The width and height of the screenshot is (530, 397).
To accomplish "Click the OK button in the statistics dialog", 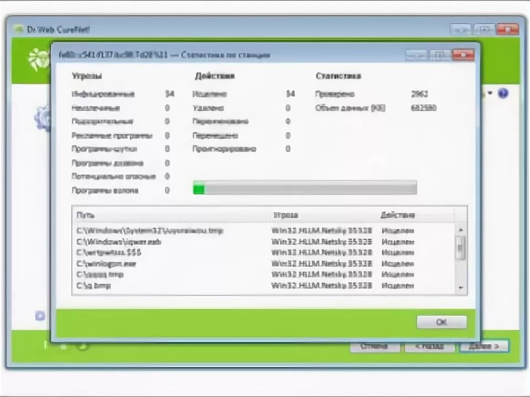I will pyautogui.click(x=442, y=322).
